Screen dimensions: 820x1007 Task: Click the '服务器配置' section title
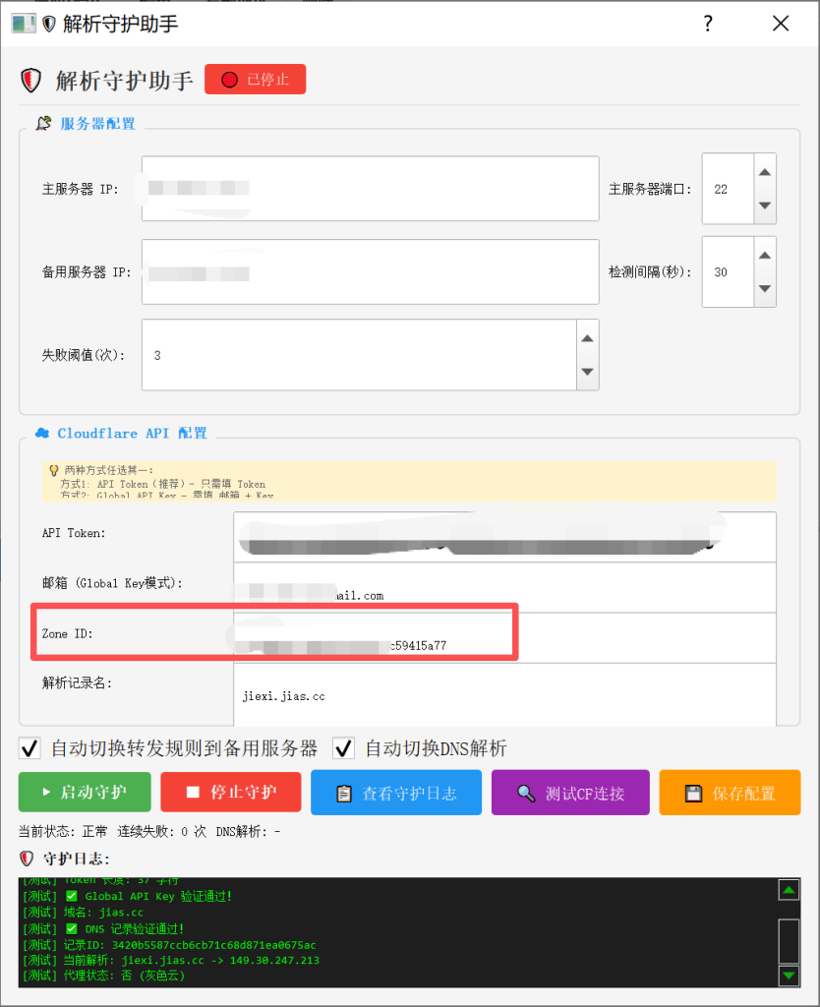[x=97, y=123]
